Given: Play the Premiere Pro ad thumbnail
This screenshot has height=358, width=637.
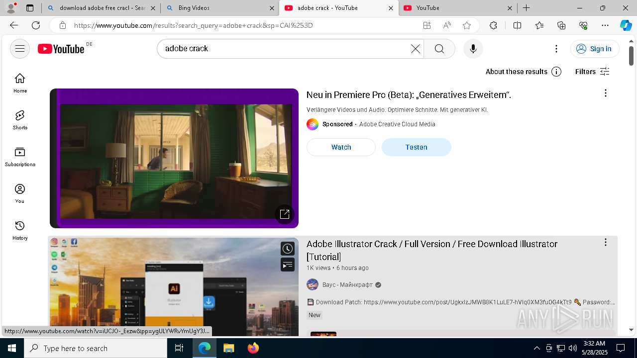Looking at the screenshot, I should pos(174,158).
